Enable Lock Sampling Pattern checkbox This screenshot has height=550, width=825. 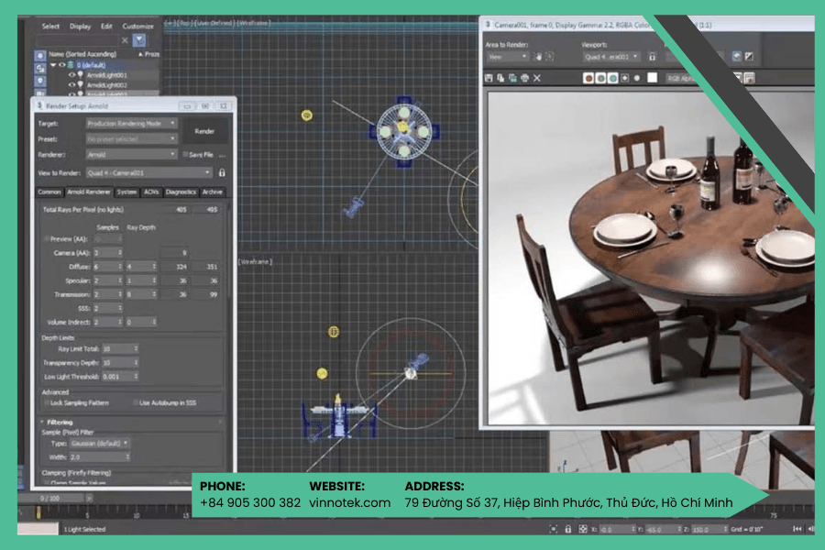47,402
